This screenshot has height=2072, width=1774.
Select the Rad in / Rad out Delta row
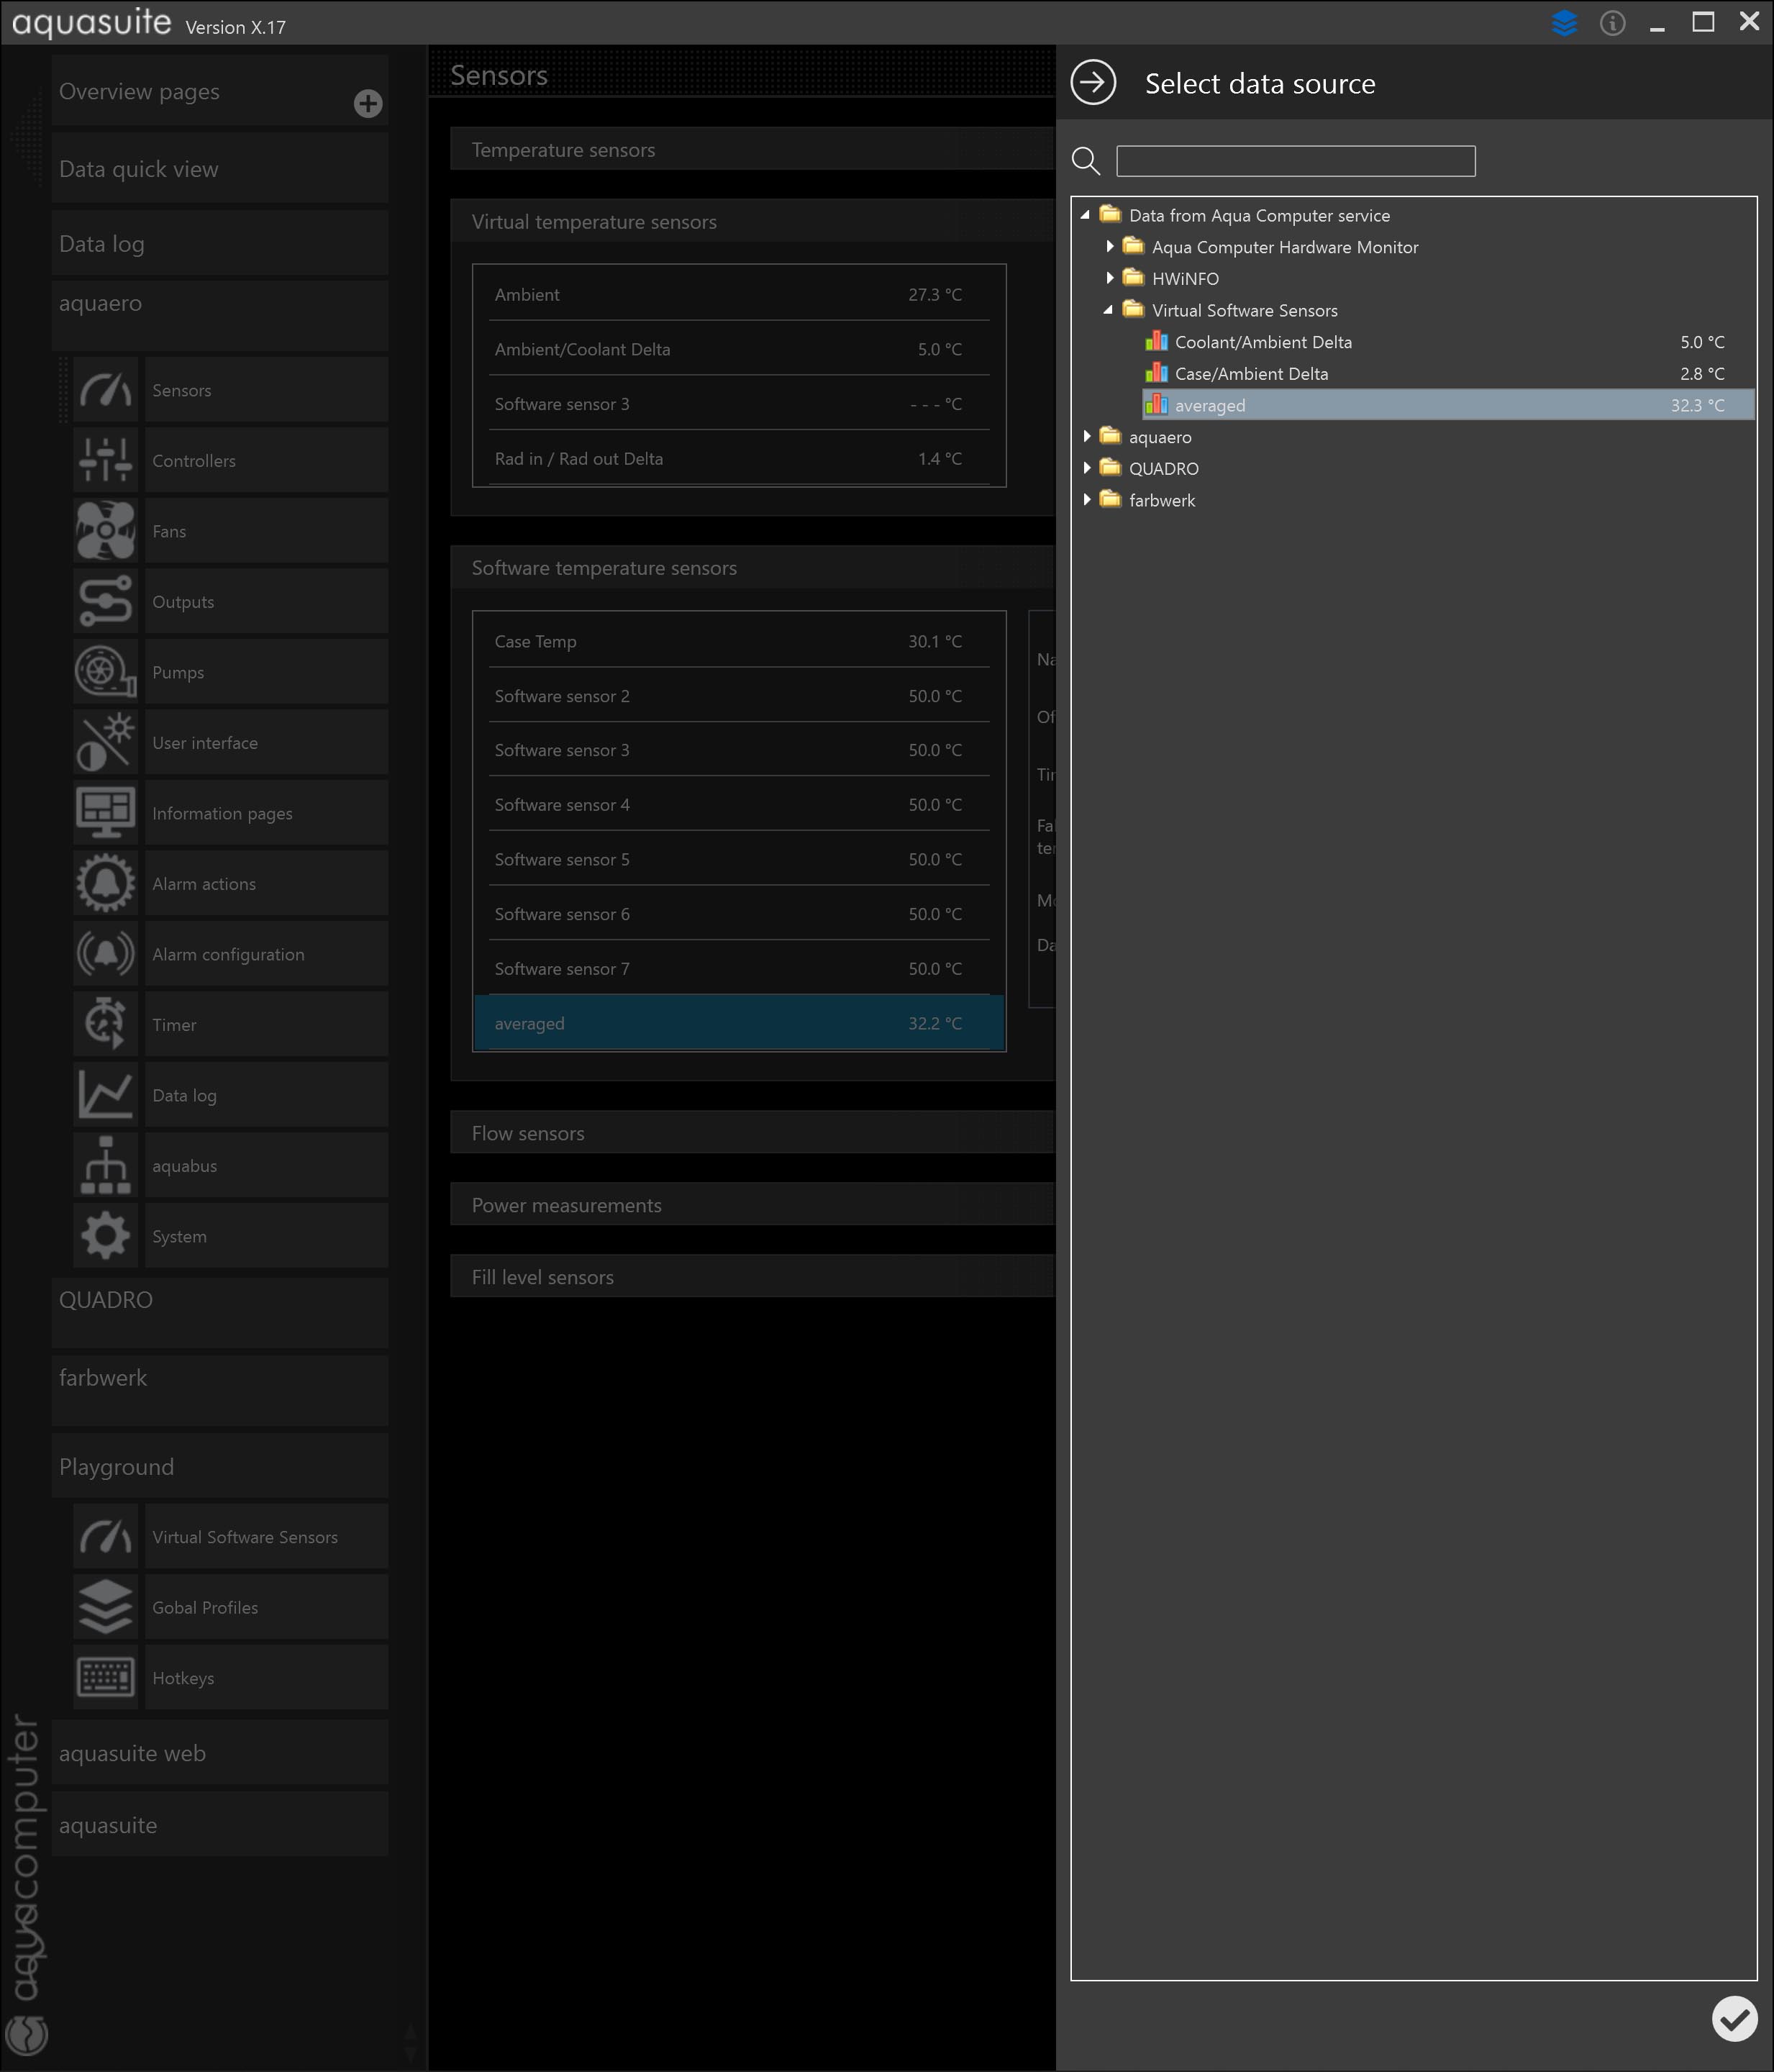point(739,458)
